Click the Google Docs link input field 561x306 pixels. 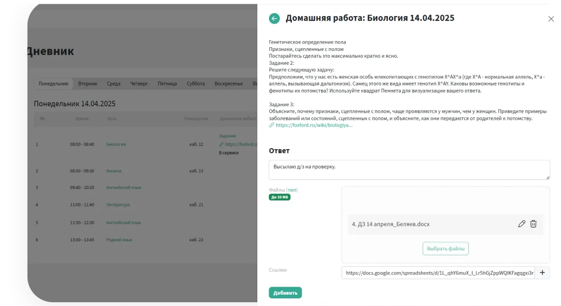(x=438, y=273)
